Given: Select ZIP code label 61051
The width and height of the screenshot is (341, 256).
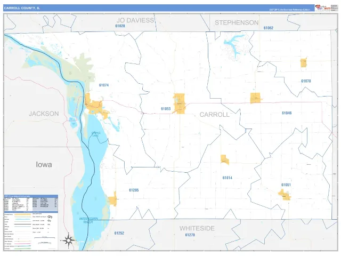Looking at the screenshot, I should [286, 185].
